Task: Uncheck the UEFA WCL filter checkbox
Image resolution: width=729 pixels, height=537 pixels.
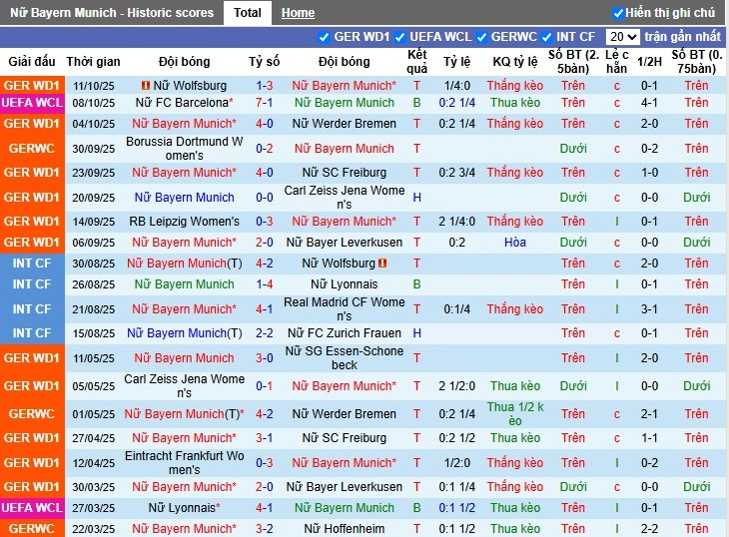Action: click(399, 37)
